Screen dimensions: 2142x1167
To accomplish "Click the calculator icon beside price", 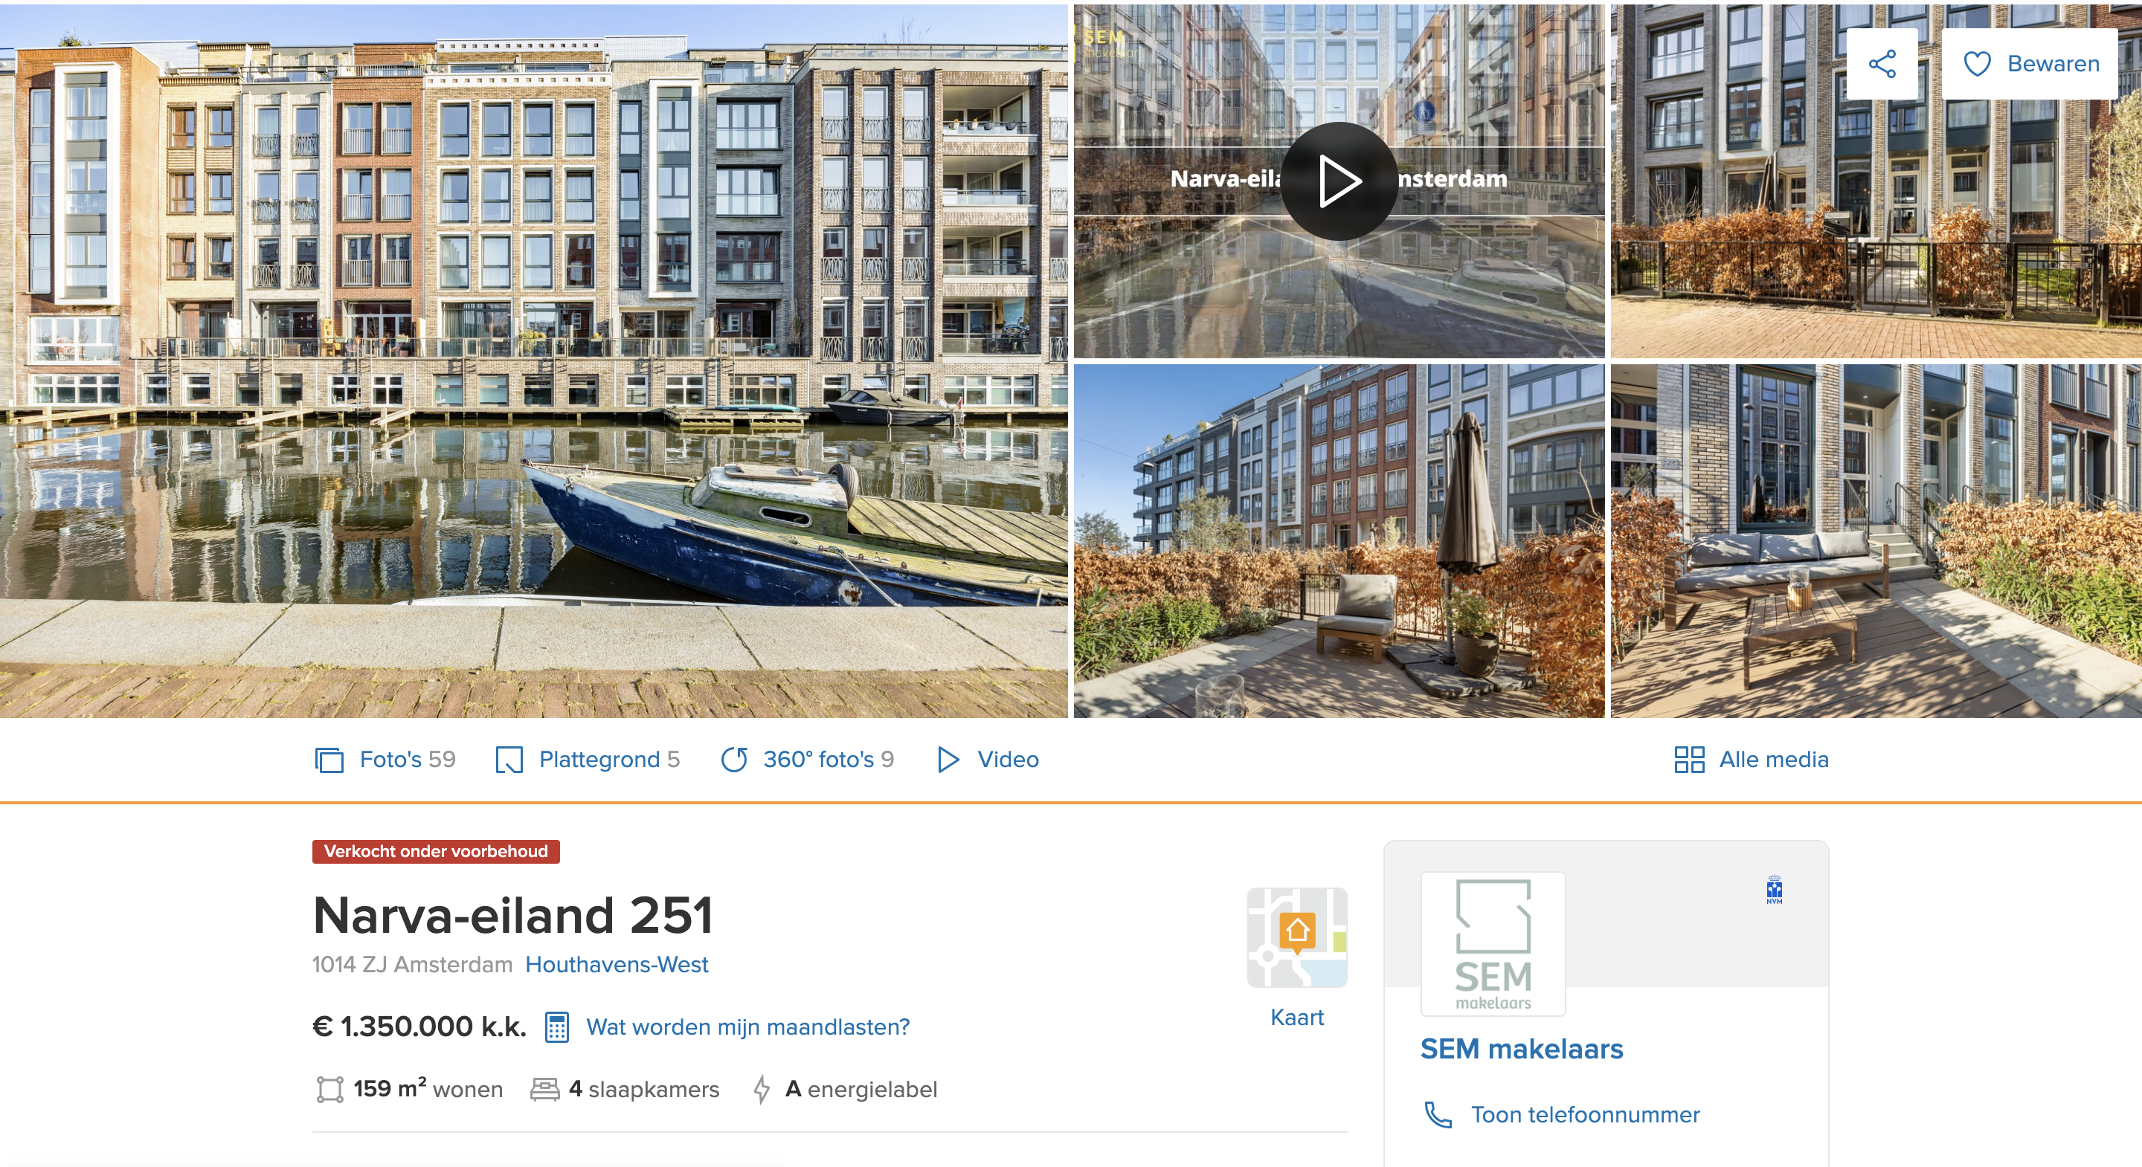I will pyautogui.click(x=556, y=1027).
